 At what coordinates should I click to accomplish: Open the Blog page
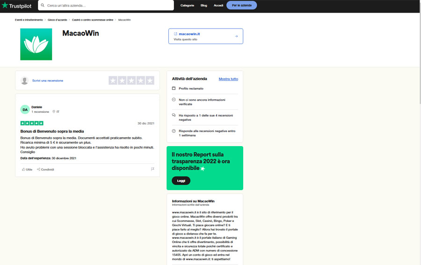click(204, 5)
